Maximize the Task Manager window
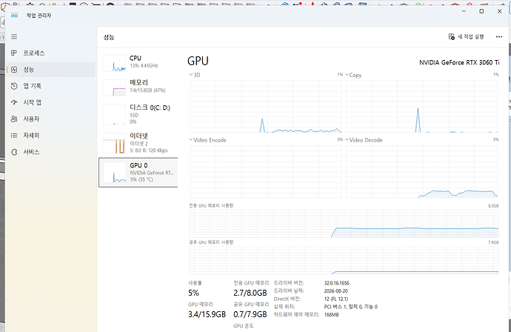Screen dimensions: 511x332 coord(481,11)
